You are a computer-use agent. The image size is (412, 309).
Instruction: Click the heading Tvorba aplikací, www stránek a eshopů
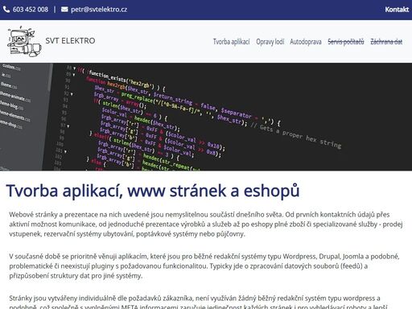[x=153, y=191]
